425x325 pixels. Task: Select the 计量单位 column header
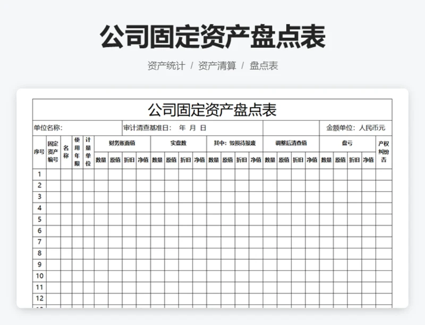(88, 152)
